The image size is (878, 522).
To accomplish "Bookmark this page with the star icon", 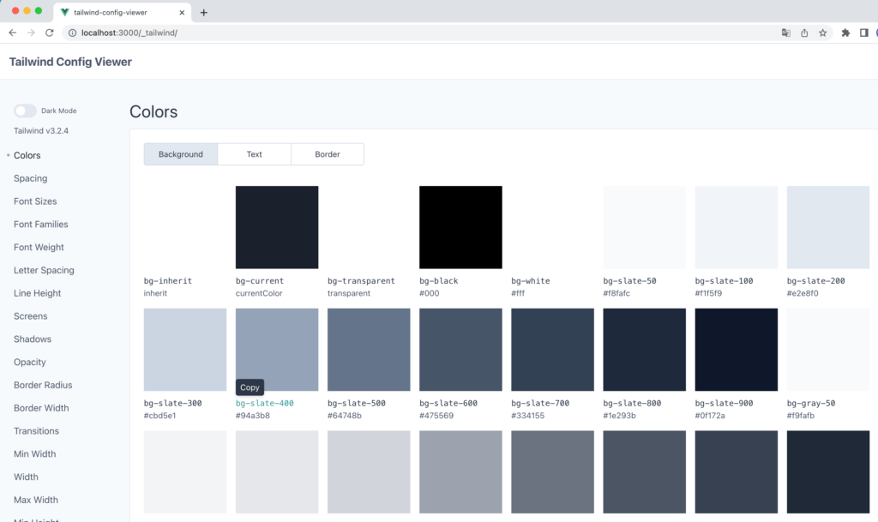I will click(823, 33).
